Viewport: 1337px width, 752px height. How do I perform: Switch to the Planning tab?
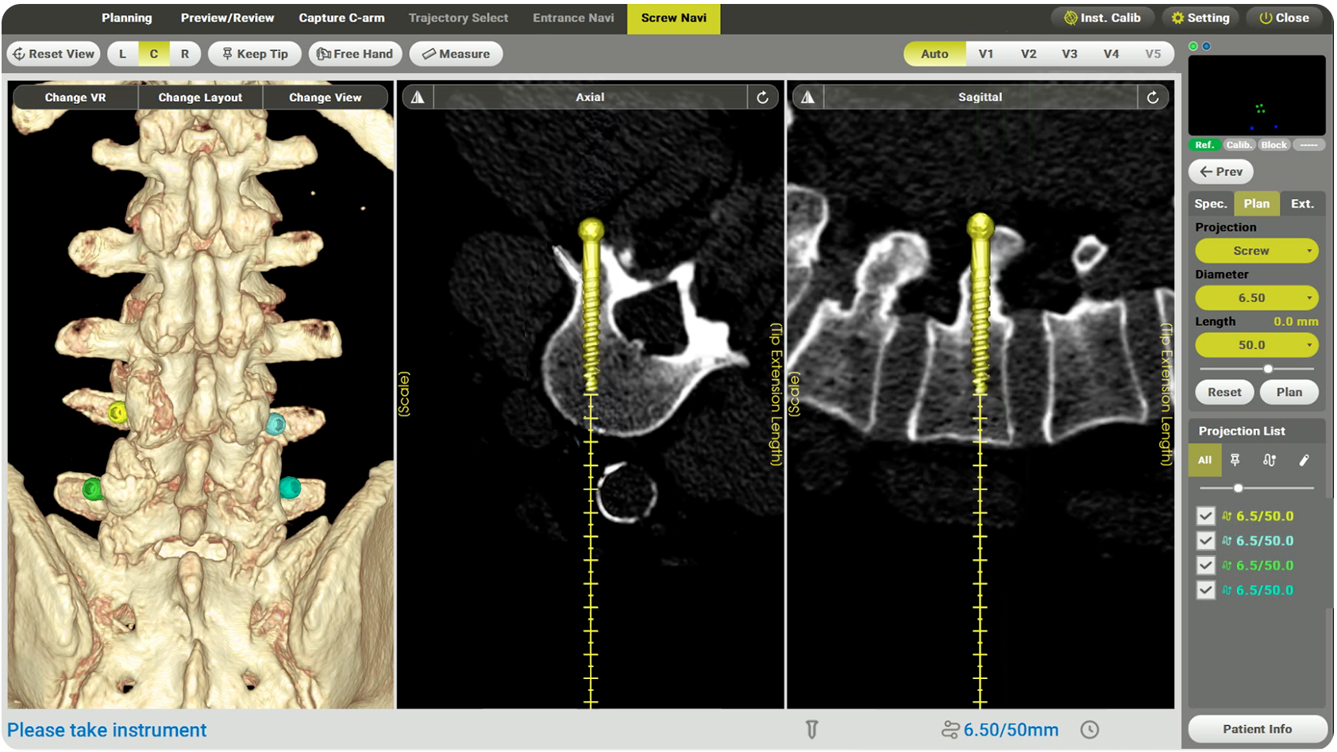click(x=126, y=17)
